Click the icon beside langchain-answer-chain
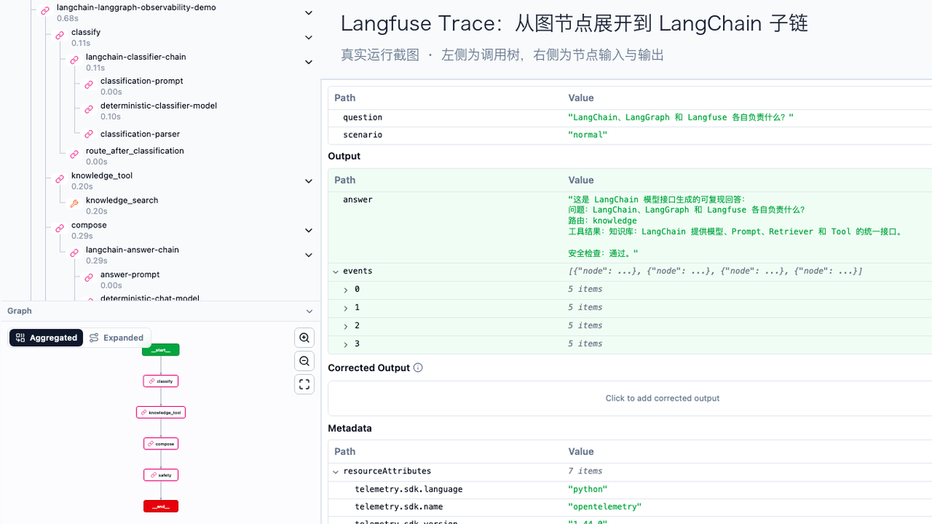The width and height of the screenshot is (932, 524). [x=75, y=254]
